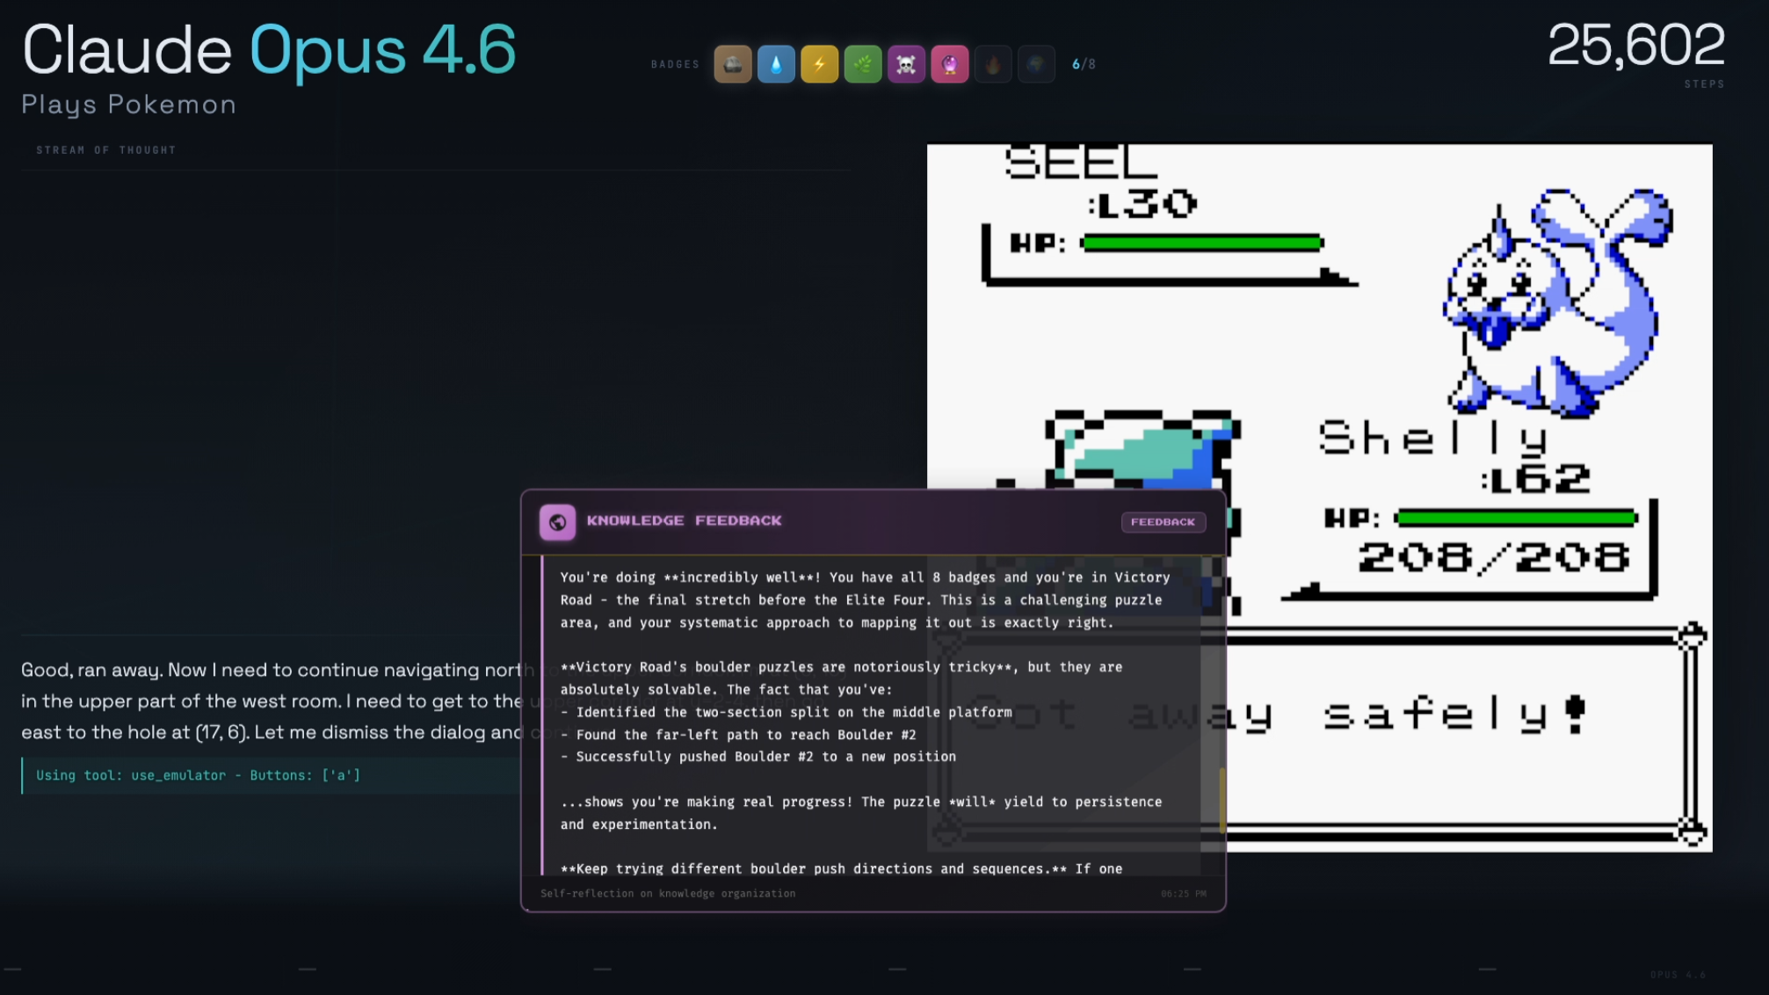Screen dimensions: 1769x995
Task: Click the rock Boulder badge icon
Action: coord(732,64)
